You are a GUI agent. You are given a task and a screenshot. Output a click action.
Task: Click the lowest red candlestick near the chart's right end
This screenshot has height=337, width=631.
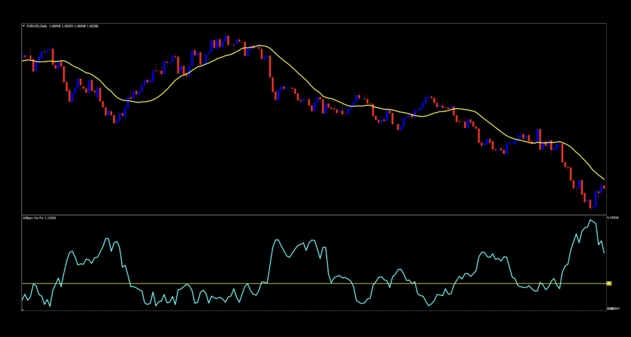[590, 204]
